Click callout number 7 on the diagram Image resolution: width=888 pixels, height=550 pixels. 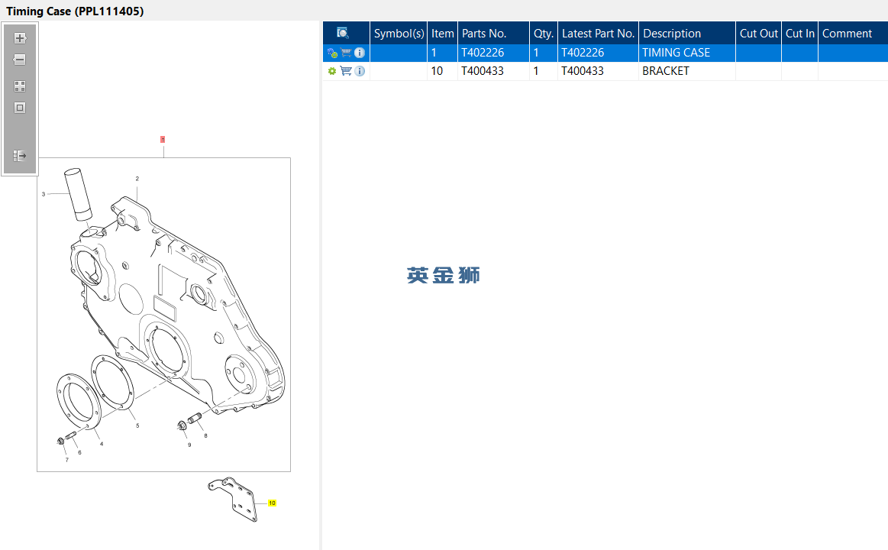tap(67, 460)
